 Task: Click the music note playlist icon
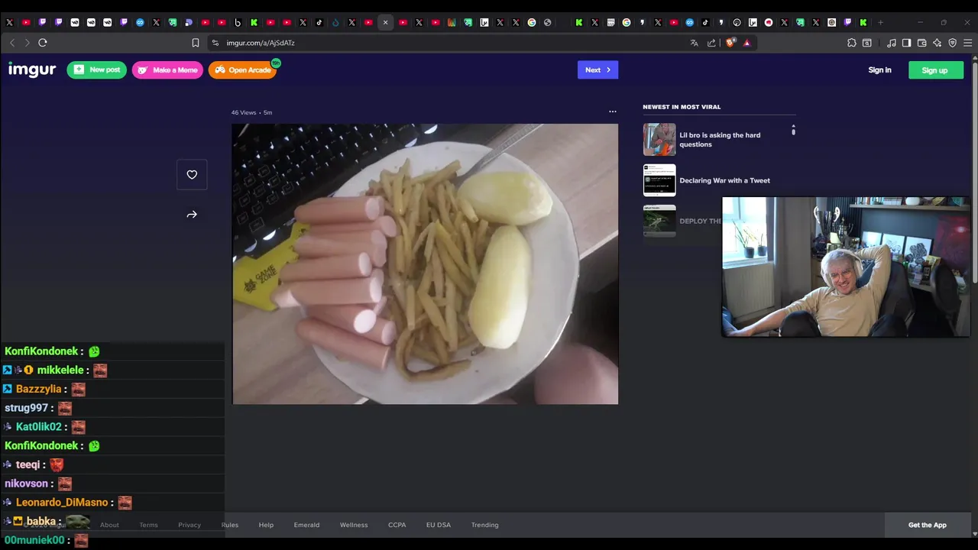click(891, 43)
